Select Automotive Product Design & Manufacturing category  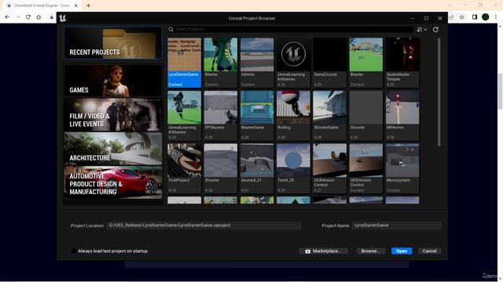(113, 183)
